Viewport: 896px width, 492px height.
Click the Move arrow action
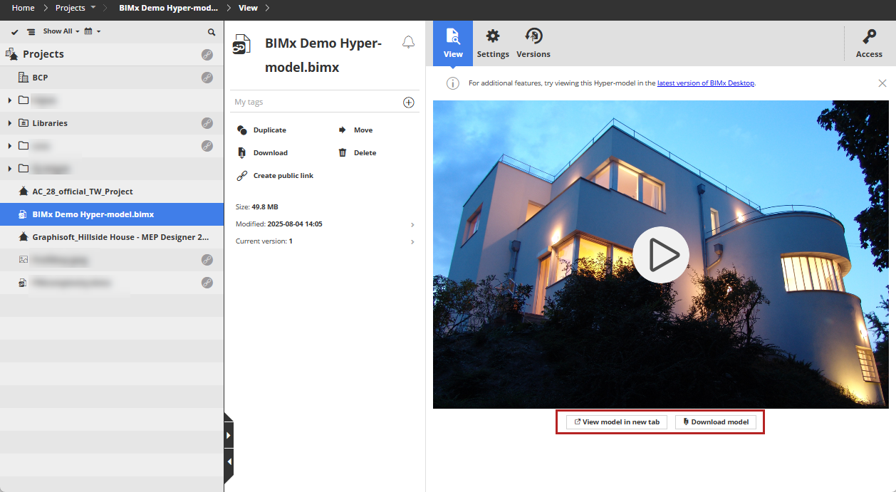342,130
